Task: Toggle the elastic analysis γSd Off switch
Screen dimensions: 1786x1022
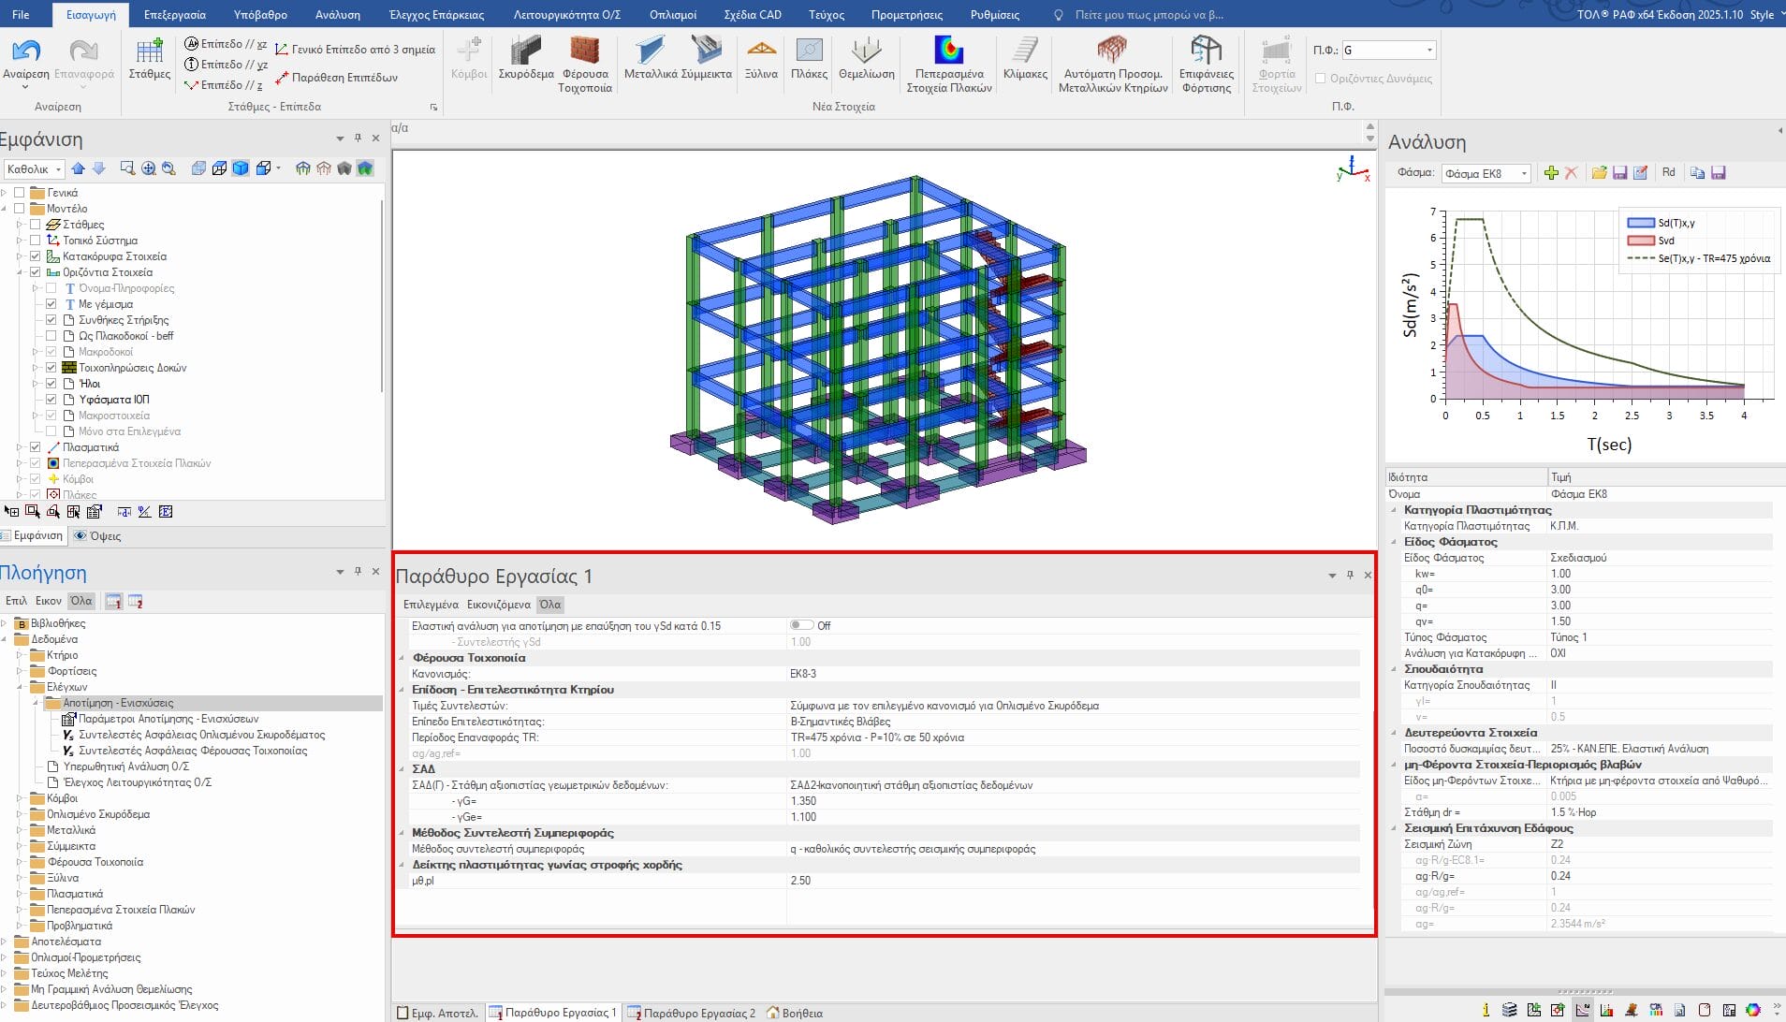Action: [801, 625]
